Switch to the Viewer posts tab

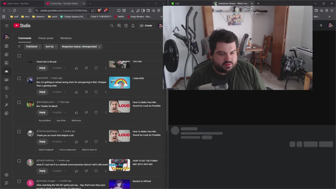[46, 38]
